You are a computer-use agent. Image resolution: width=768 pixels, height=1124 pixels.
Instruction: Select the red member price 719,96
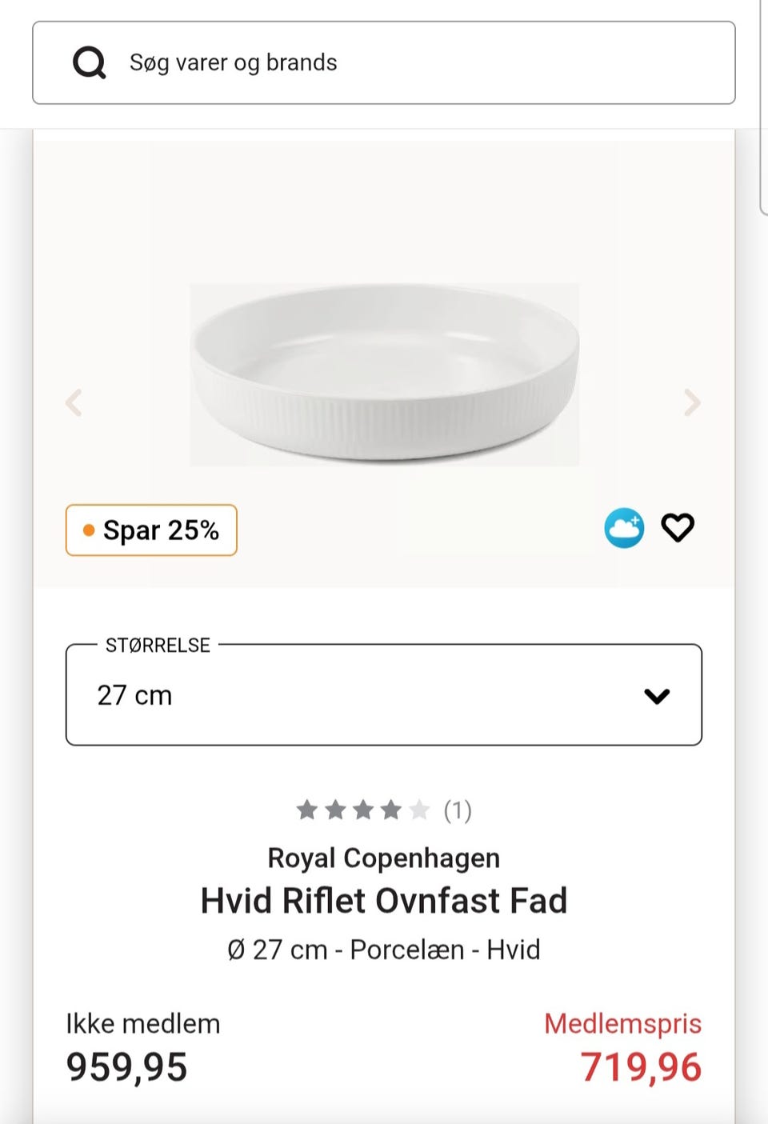641,1067
